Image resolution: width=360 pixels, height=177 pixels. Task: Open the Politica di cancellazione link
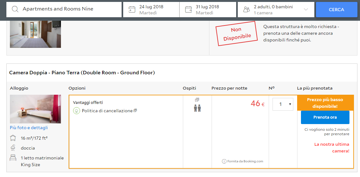click(107, 111)
